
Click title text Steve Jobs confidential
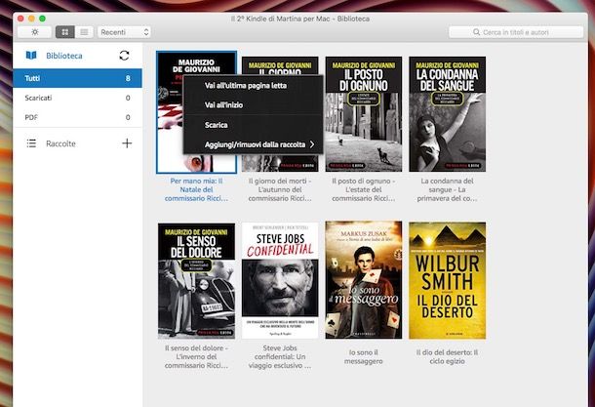click(280, 356)
